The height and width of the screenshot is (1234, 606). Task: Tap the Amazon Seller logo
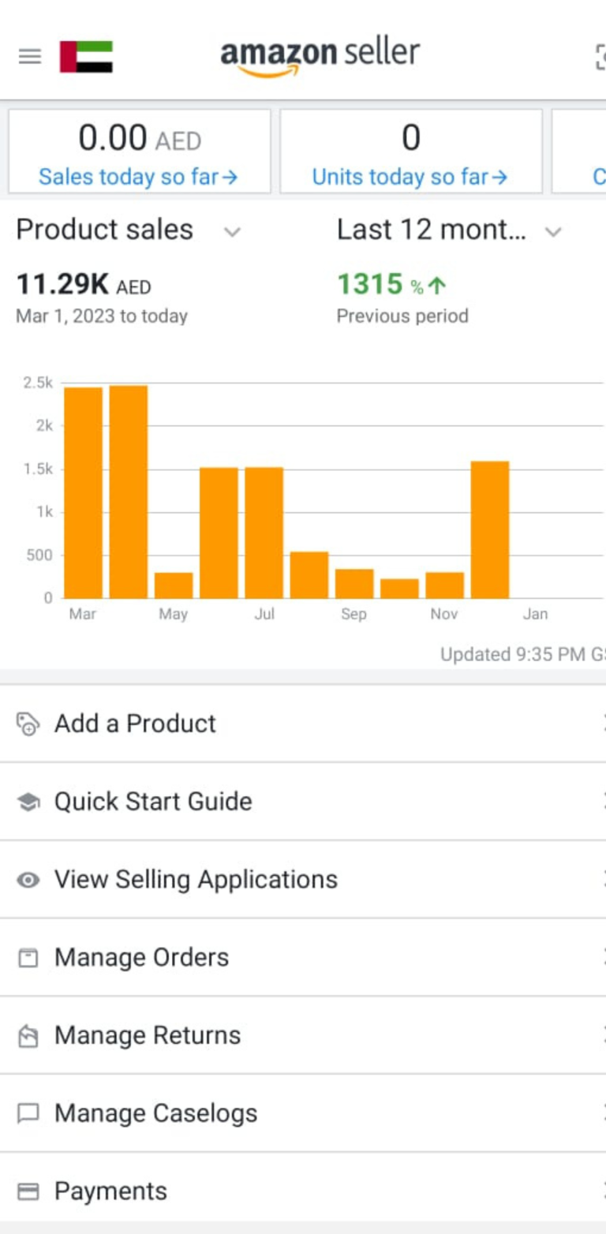(320, 57)
